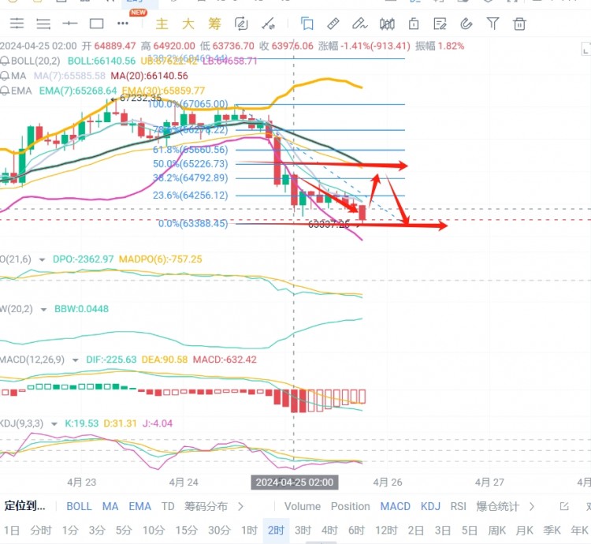
Task: Enable 爆仓统计 sub indicator
Action: pos(497,506)
